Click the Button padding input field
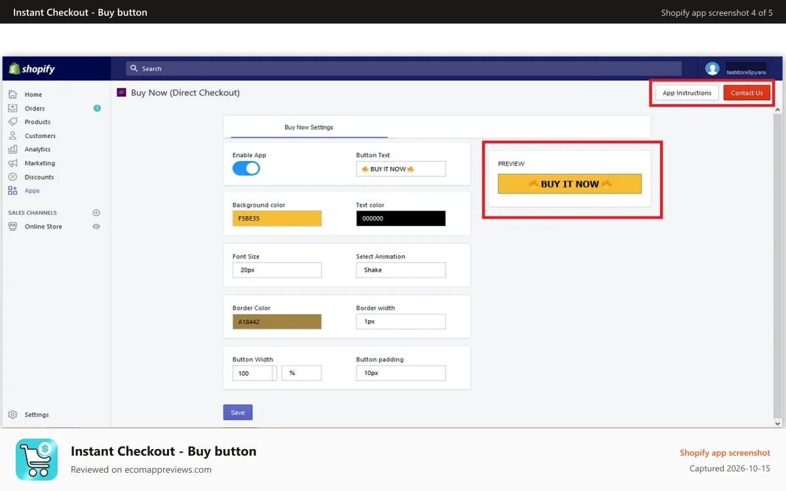 401,373
